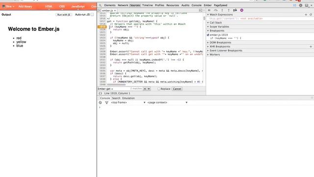Click the vertical scrollbar in the source editor
This screenshot has width=314, height=177.
point(204,18)
